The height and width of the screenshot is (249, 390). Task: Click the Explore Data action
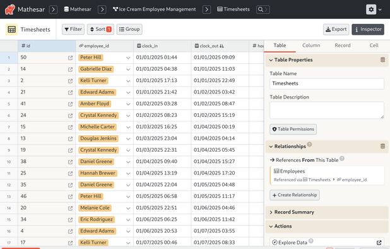pos(327,243)
